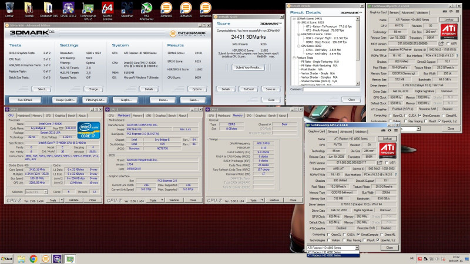Click Submit Your Results... in Score window
470x264 pixels.
coord(249,67)
